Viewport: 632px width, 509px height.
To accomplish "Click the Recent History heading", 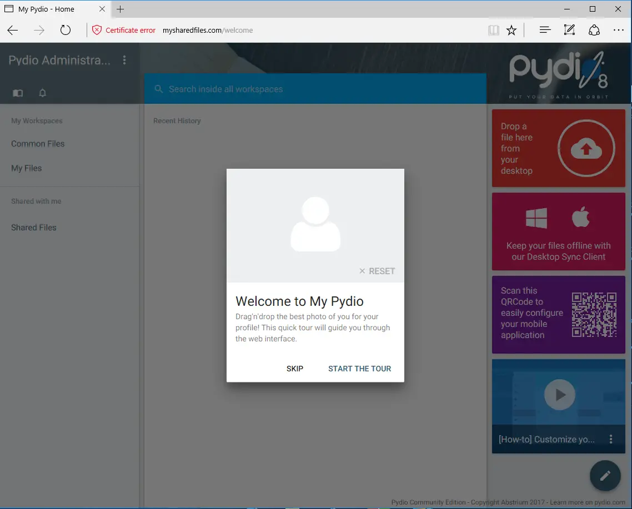I will (x=177, y=121).
